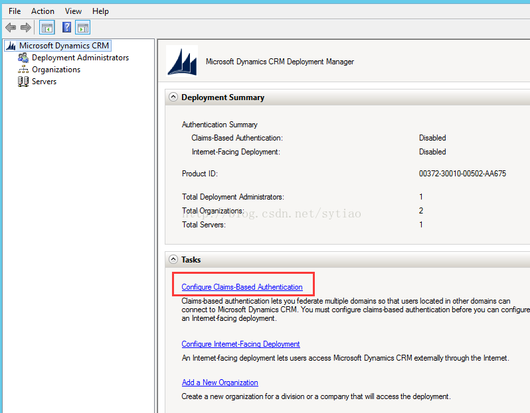Click the Organizations hierarchy icon
The image size is (530, 413).
[x=23, y=70]
